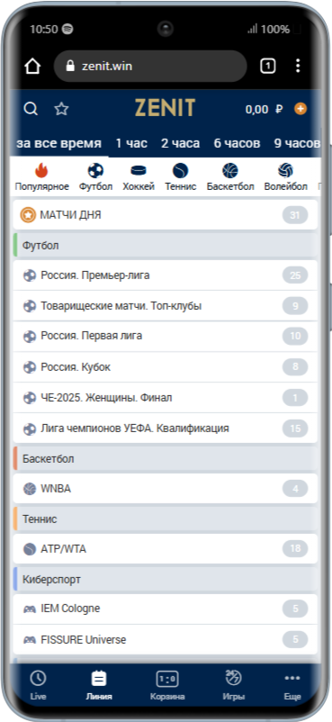The image size is (332, 722).
Task: Open the Корзина bet slip tab
Action: pyautogui.click(x=167, y=685)
